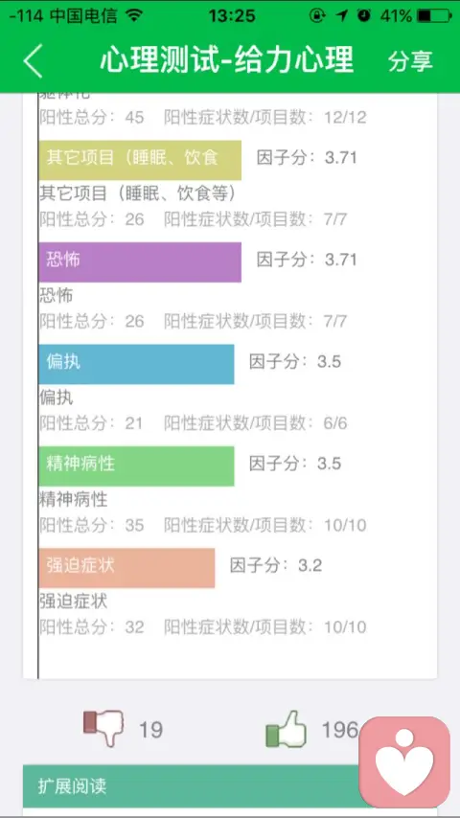Tap the location arrow status icon
460x818 pixels.
[342, 16]
